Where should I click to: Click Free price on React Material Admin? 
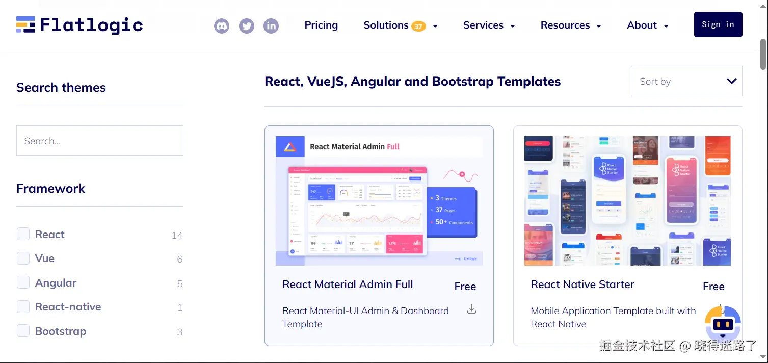pos(465,287)
